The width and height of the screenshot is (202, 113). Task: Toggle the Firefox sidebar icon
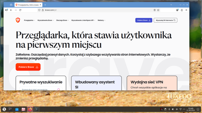pos(7,10)
